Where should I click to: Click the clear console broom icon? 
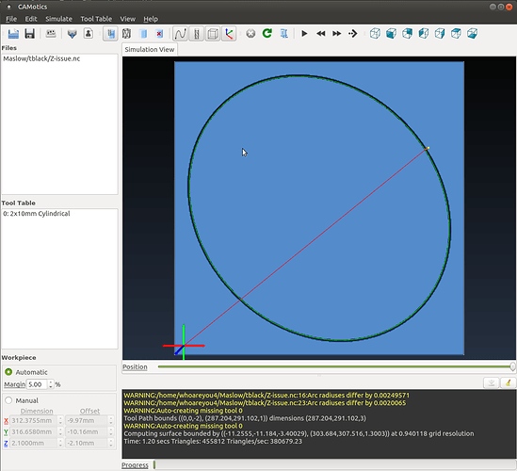[509, 383]
